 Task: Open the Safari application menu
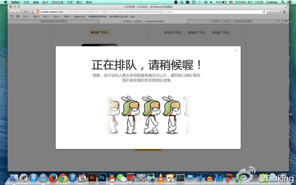(15, 2)
